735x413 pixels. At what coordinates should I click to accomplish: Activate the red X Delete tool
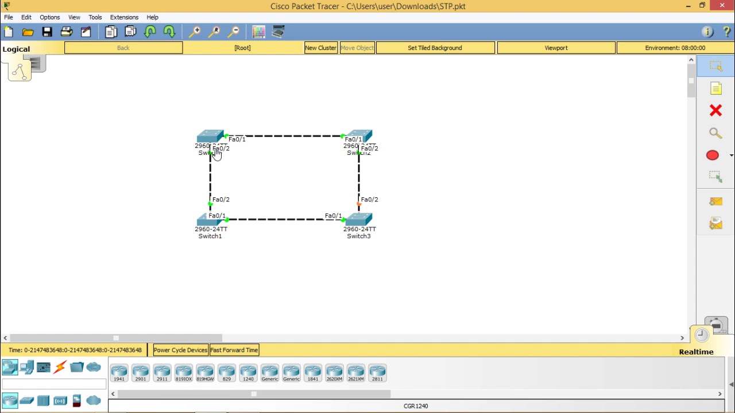click(x=715, y=111)
